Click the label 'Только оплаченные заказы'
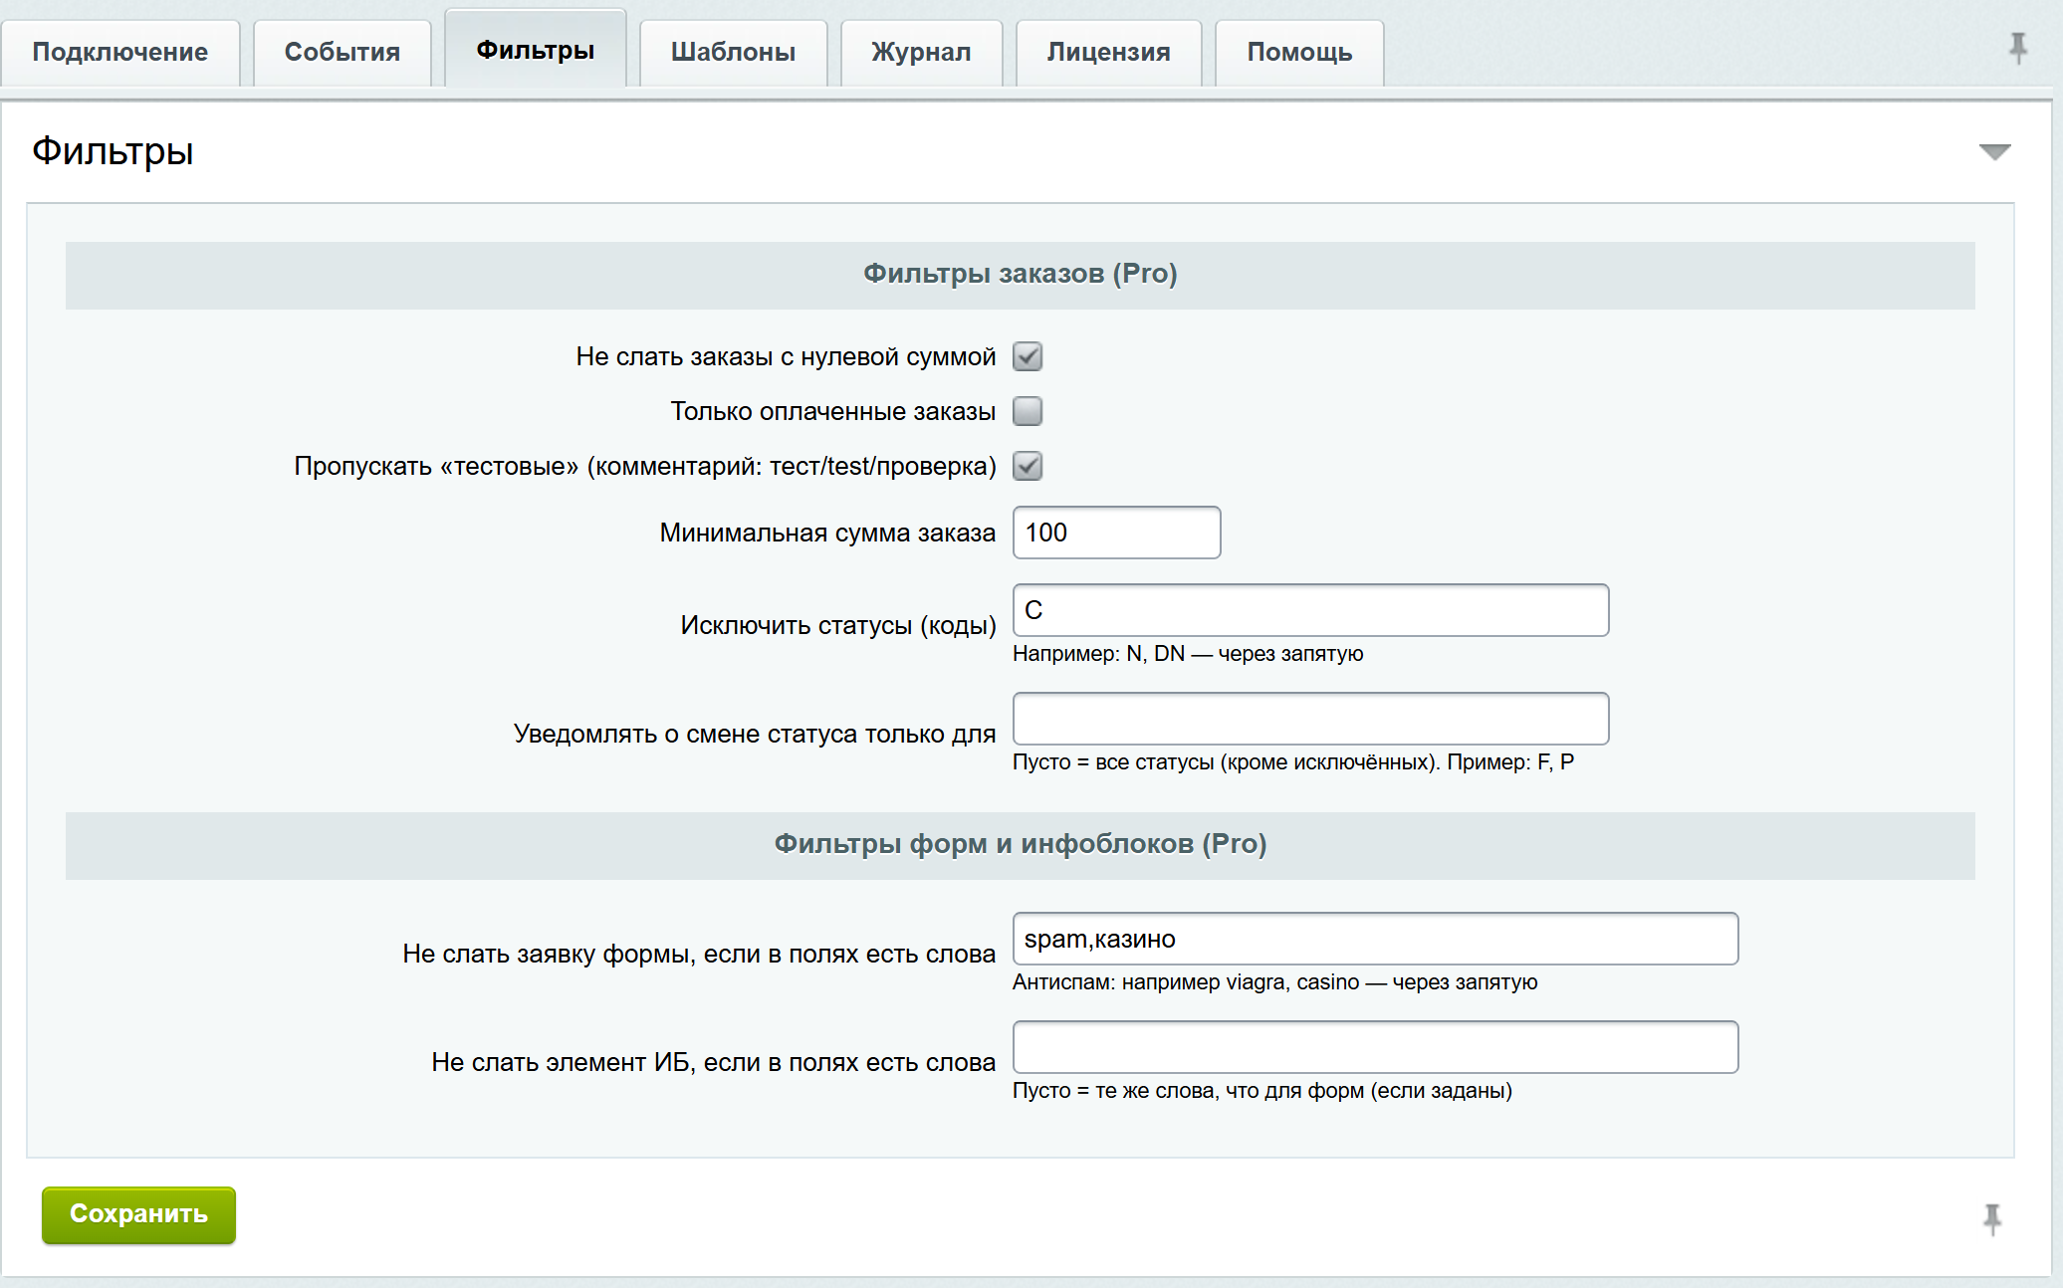Image resolution: width=2063 pixels, height=1288 pixels. 833,411
